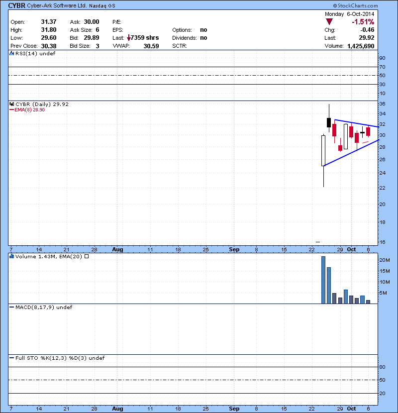Click the 20M volume scale label
Screen dimensions: 398x413
(385, 260)
